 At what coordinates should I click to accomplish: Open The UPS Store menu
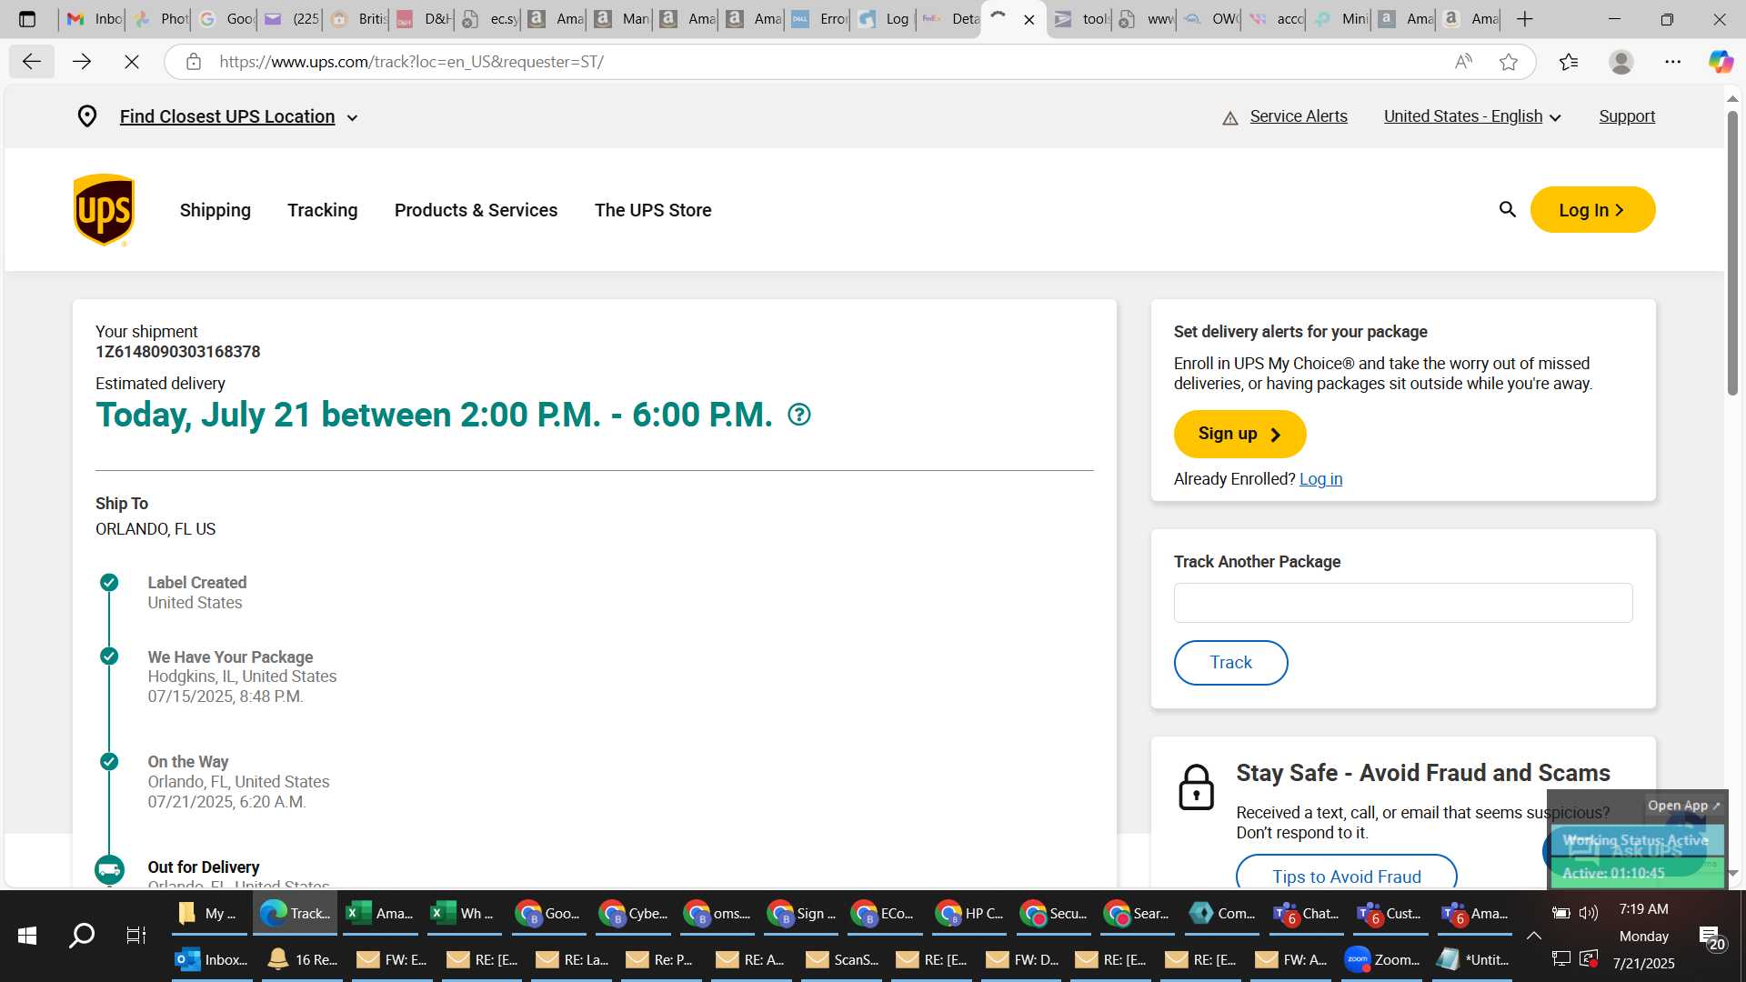[653, 210]
